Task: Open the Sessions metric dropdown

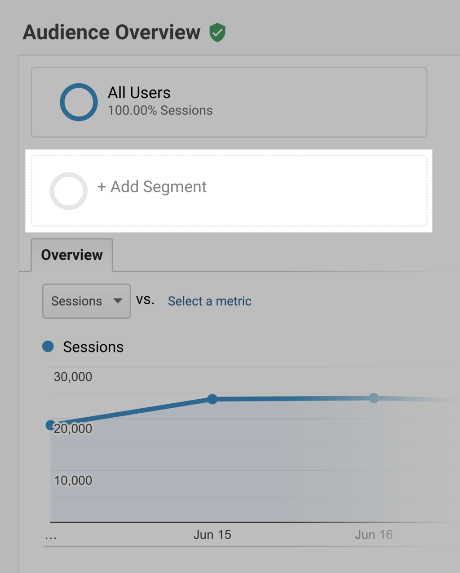Action: 86,301
